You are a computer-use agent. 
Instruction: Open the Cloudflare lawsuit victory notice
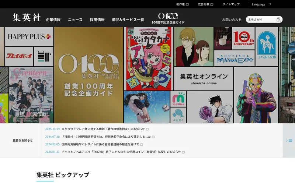tap(103, 129)
